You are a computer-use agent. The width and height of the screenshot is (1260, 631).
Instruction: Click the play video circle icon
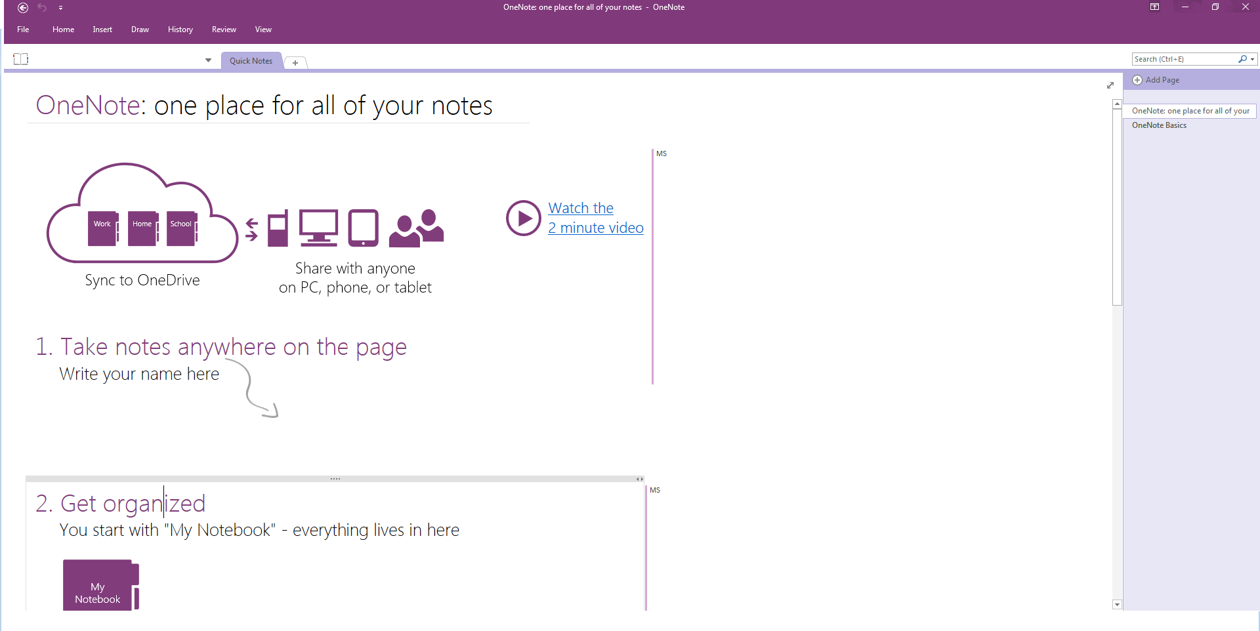point(523,218)
